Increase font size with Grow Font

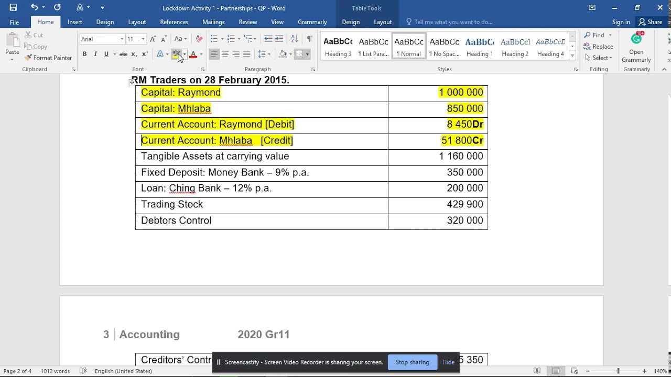153,39
